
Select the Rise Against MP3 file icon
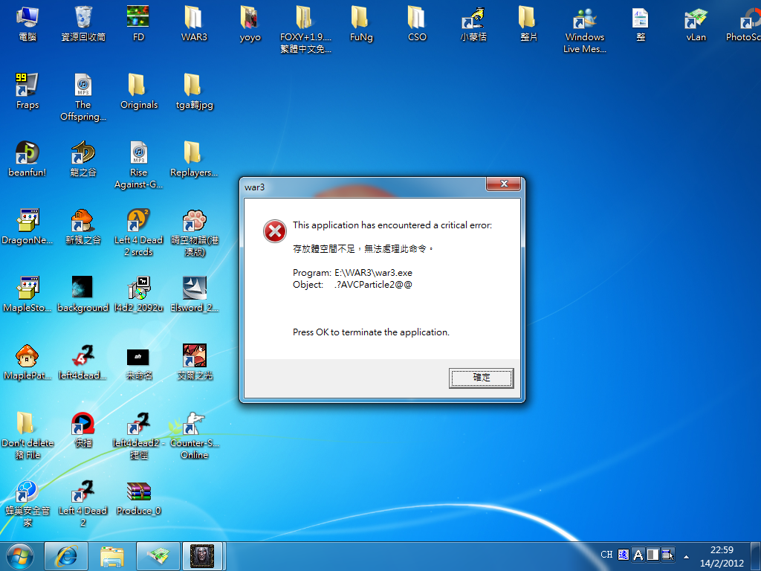tap(139, 164)
